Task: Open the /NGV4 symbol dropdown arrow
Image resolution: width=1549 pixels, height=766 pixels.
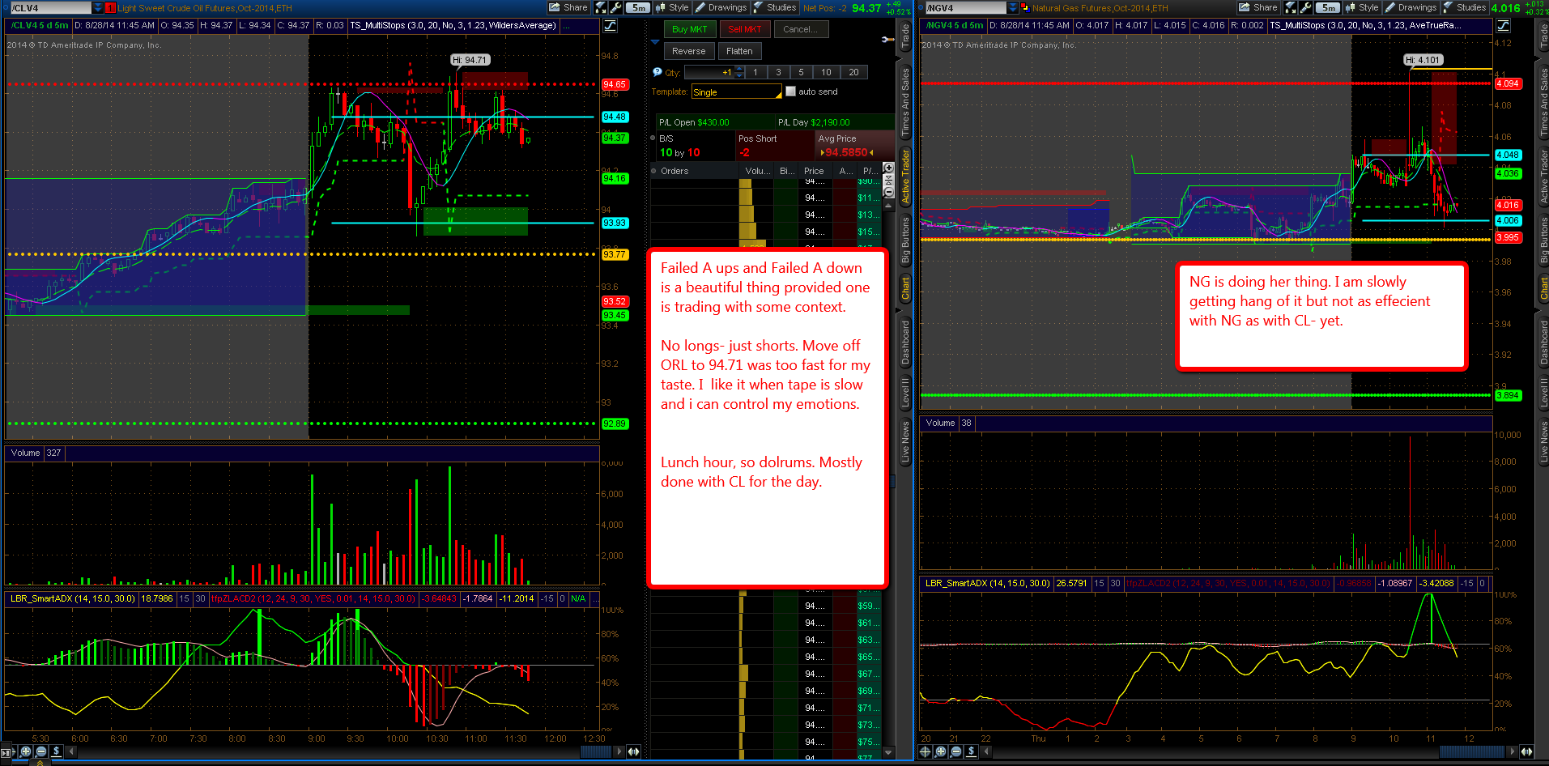Action: 1013,8
